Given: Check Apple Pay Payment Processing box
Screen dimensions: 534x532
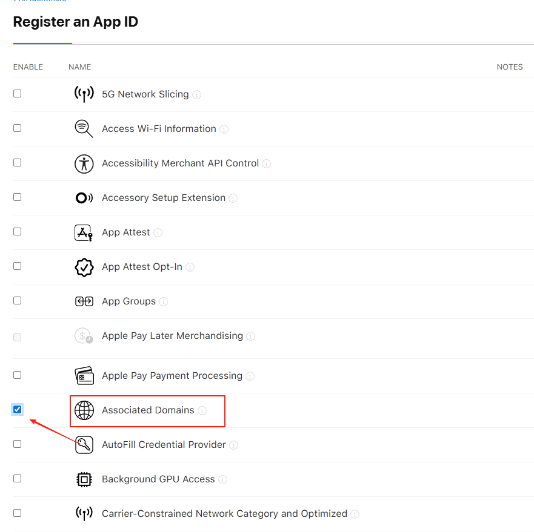Looking at the screenshot, I should tap(18, 375).
